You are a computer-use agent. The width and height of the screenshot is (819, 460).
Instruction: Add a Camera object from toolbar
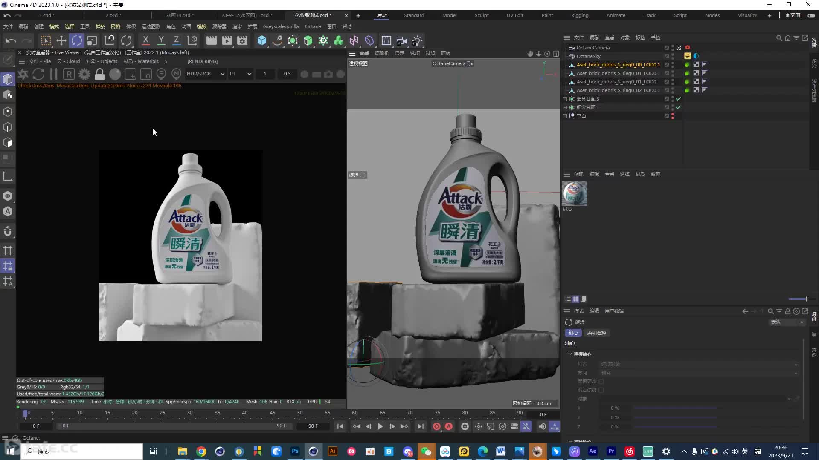pos(401,41)
